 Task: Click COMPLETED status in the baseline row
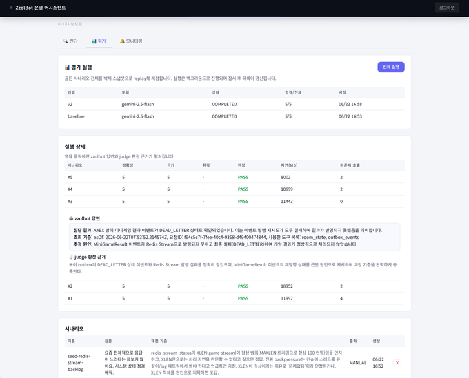click(224, 116)
